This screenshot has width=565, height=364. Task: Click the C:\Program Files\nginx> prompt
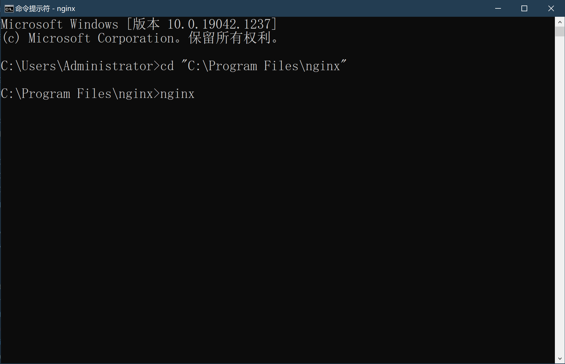click(80, 94)
